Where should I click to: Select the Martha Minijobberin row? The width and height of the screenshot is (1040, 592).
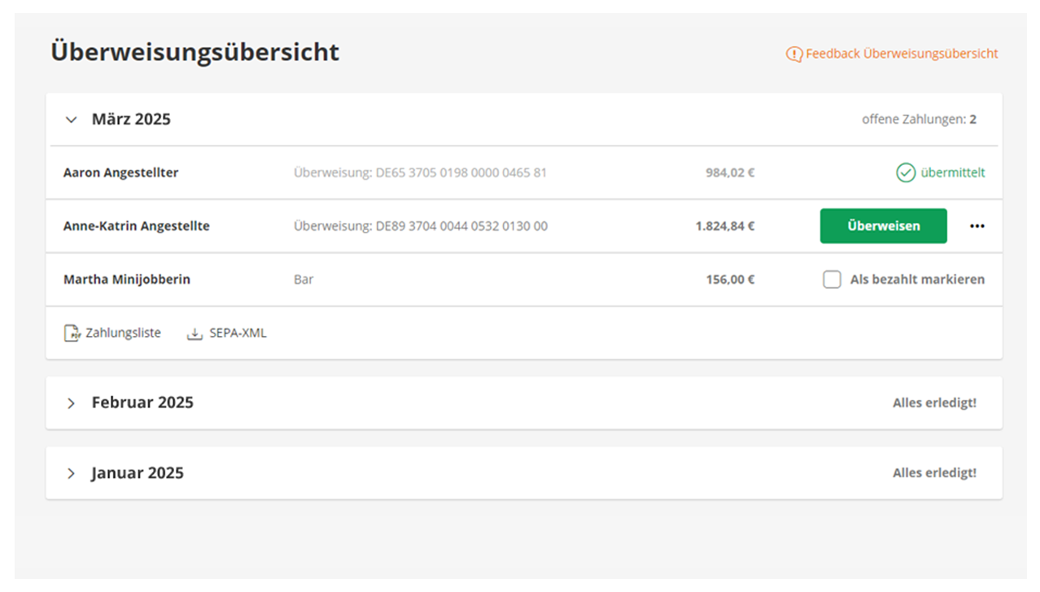click(x=524, y=280)
